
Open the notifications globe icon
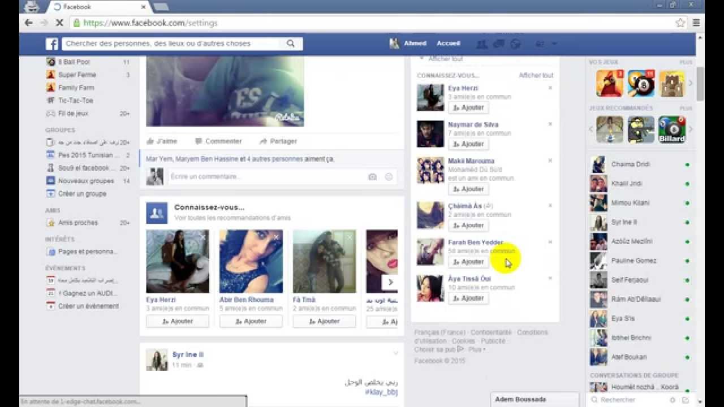pos(515,44)
